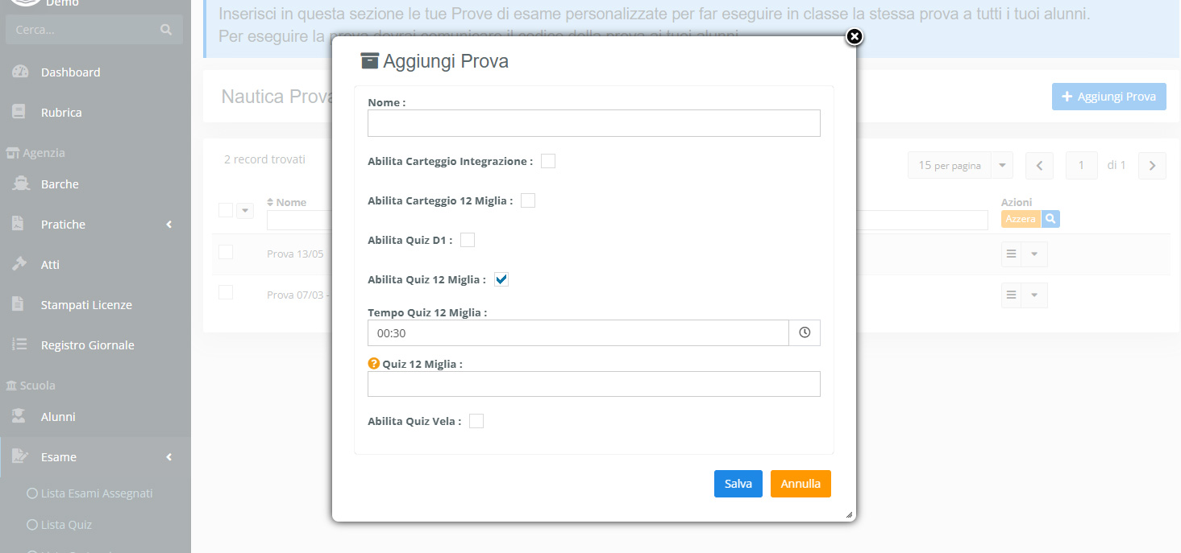Open the 15 per pagina dropdown

coord(959,165)
